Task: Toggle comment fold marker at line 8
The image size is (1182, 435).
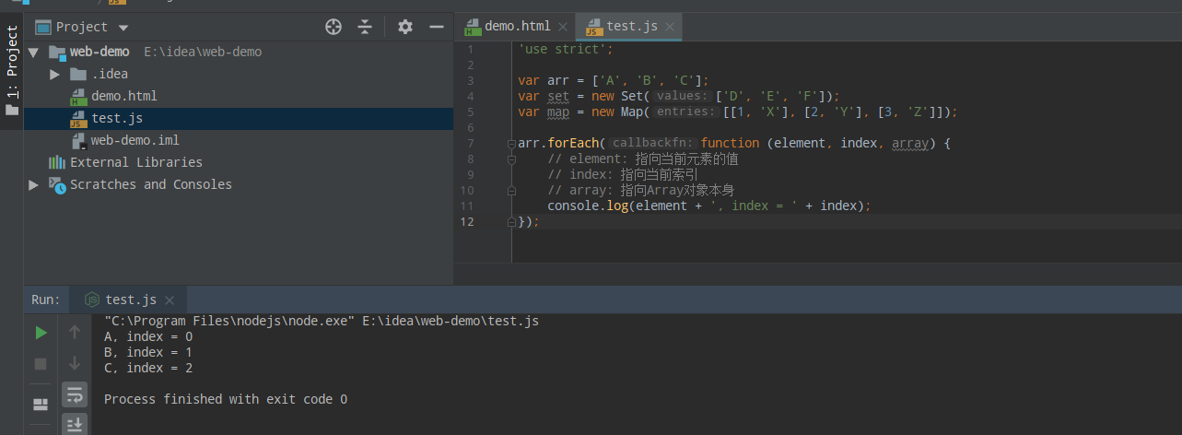Action: click(x=511, y=159)
